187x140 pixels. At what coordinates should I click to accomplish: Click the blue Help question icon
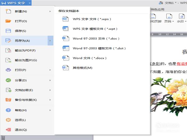[8, 110]
